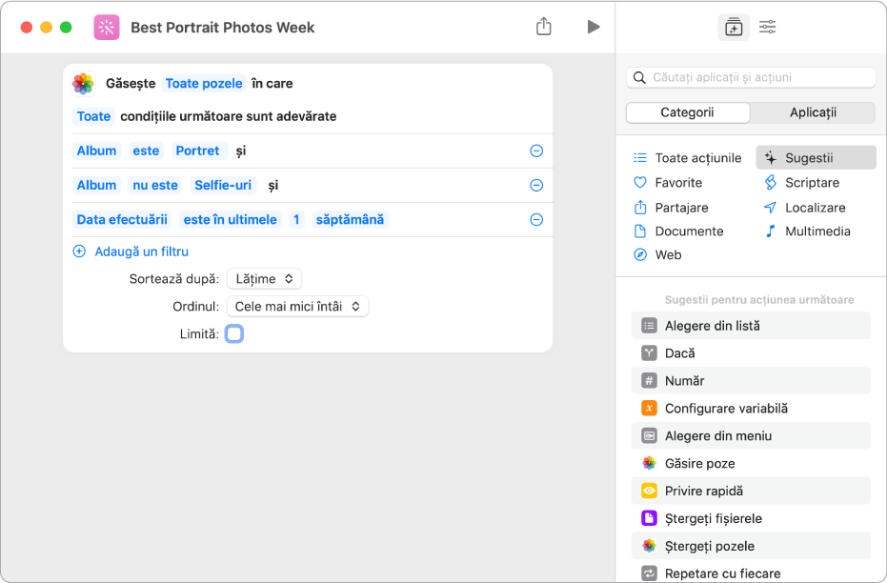Click the Găsire poze suggestion
This screenshot has width=887, height=583.
click(x=699, y=464)
